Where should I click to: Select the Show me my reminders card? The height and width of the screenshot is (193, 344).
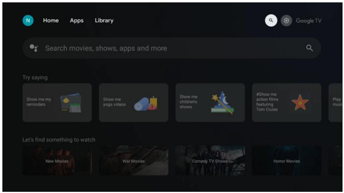[57, 103]
